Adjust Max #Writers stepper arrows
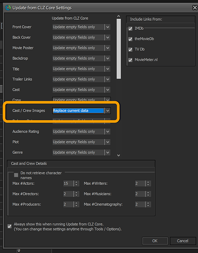The image size is (198, 253). (x=148, y=183)
